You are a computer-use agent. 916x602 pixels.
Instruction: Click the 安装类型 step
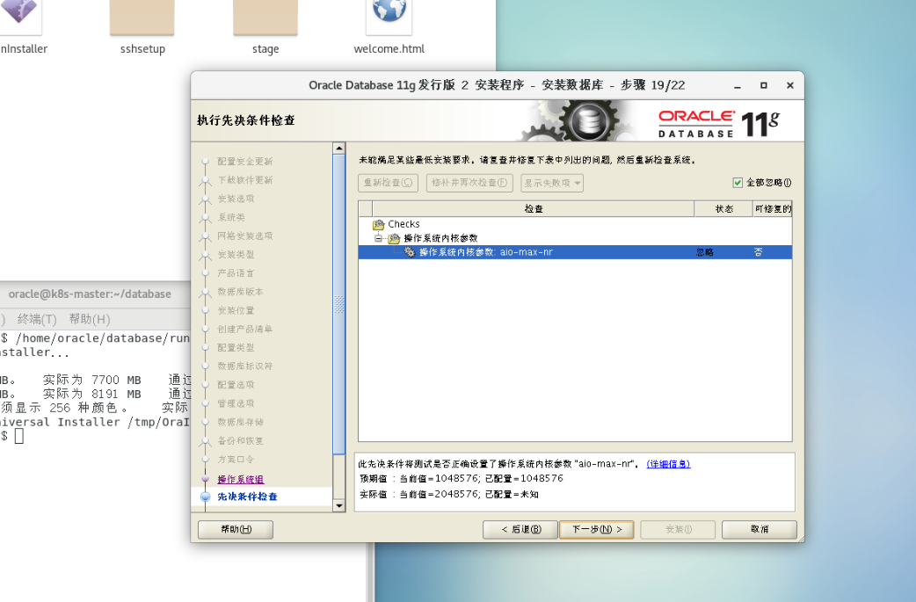coord(236,255)
